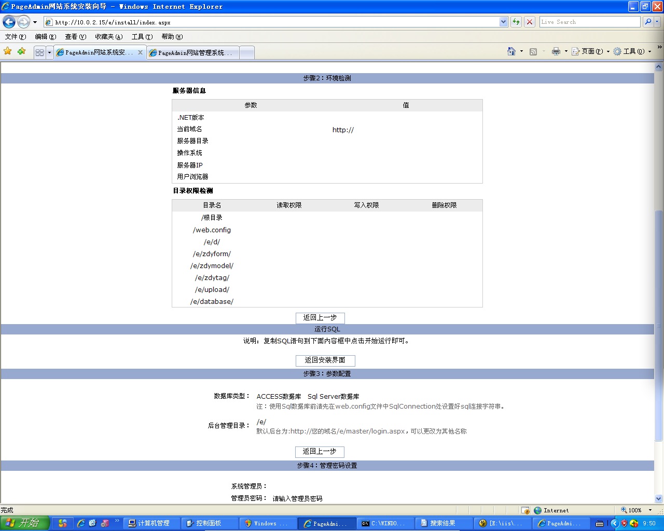Viewport: 664px width, 531px height.
Task: Switch to the PageAdmin网站管理系统 tab
Action: click(193, 53)
